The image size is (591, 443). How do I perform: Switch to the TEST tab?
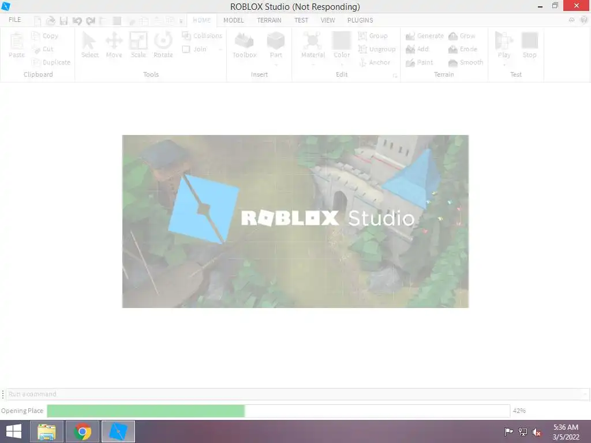301,20
